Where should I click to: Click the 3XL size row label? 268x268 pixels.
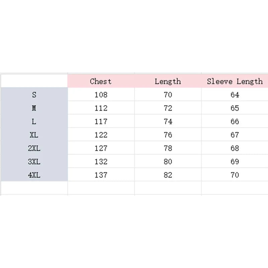click(34, 162)
